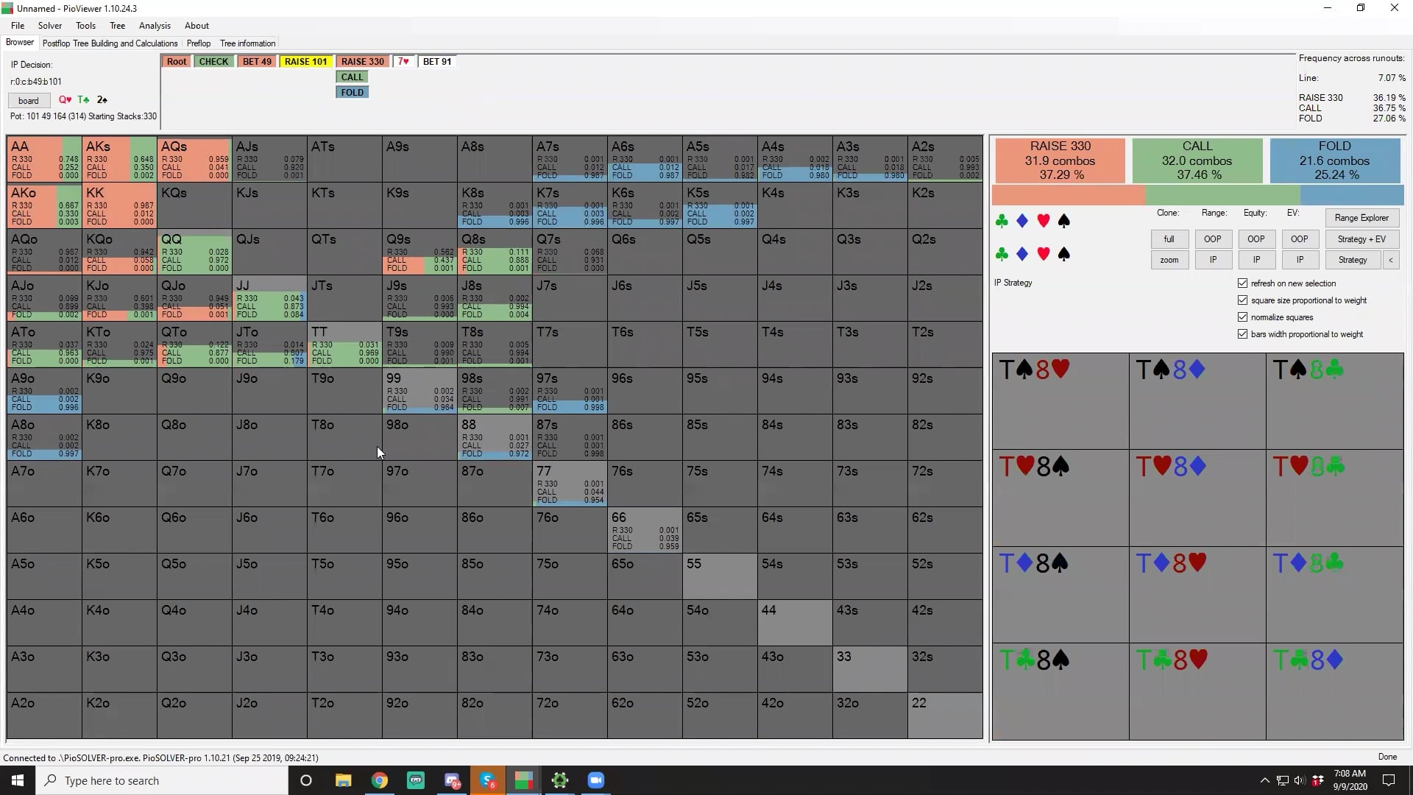
Task: Click the top-row green club suit filter
Action: pos(1002,221)
